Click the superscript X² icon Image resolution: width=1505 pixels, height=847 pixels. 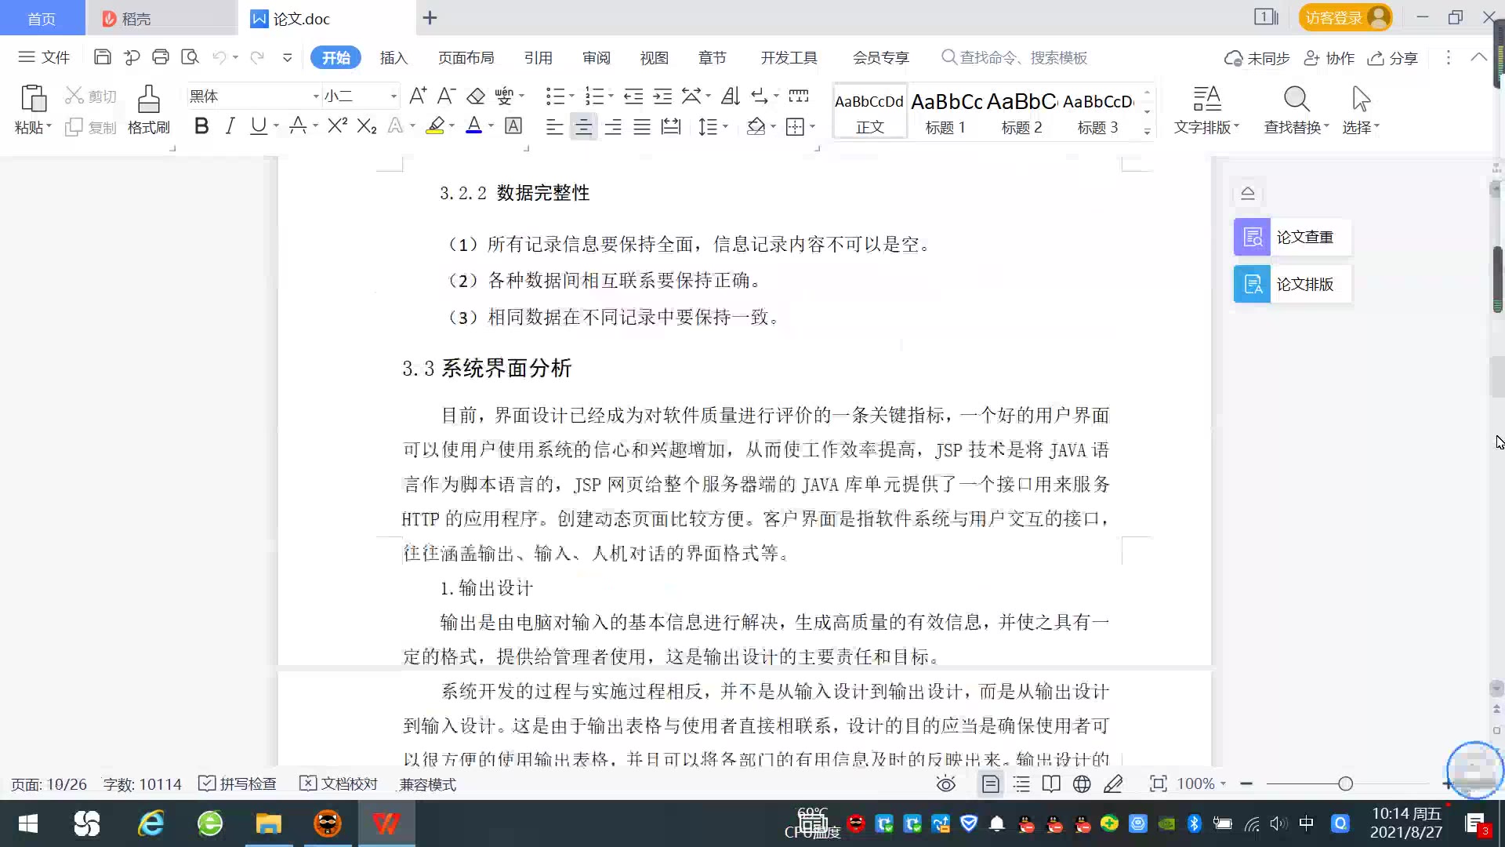337,126
